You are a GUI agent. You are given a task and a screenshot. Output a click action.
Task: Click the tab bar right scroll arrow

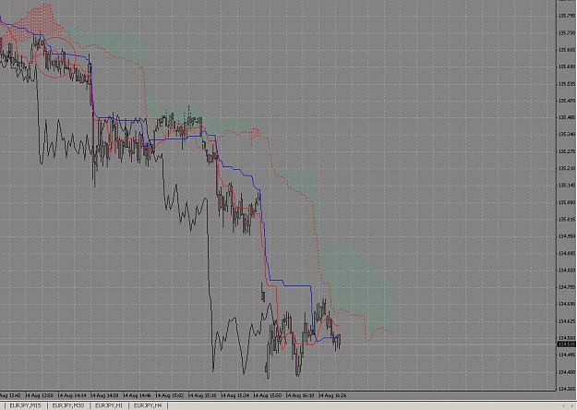[x=572, y=406]
